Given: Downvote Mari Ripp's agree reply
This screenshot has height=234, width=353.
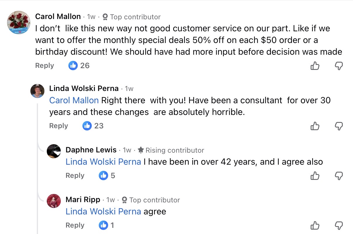Looking at the screenshot, I should (338, 226).
